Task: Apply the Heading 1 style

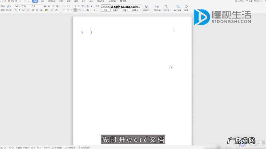Action: click(x=116, y=8)
